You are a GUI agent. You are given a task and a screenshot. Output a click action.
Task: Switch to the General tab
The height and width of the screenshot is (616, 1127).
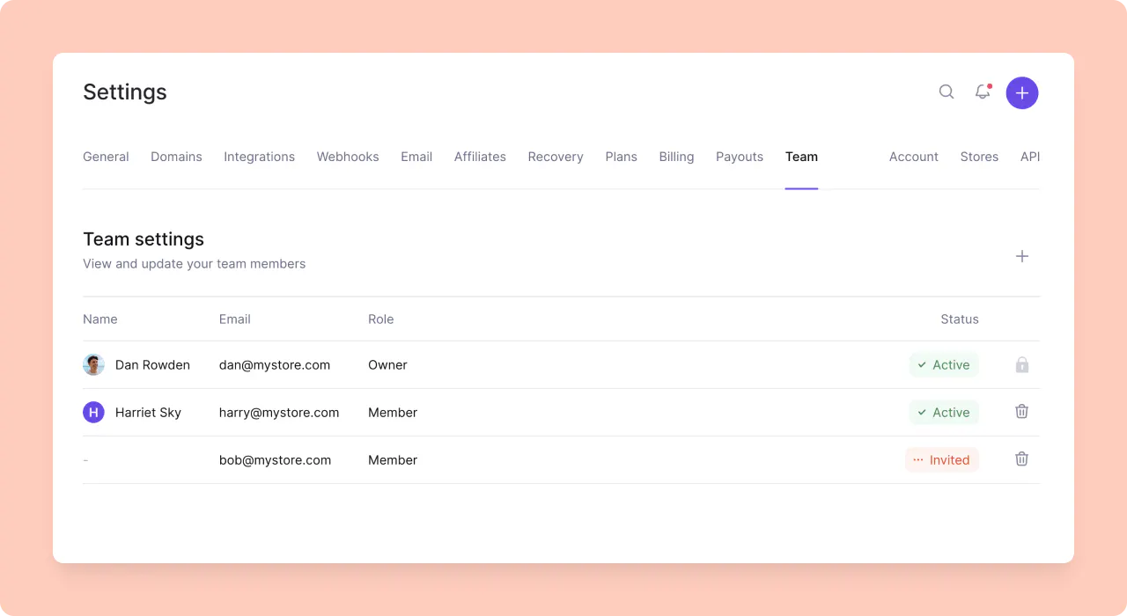point(106,157)
